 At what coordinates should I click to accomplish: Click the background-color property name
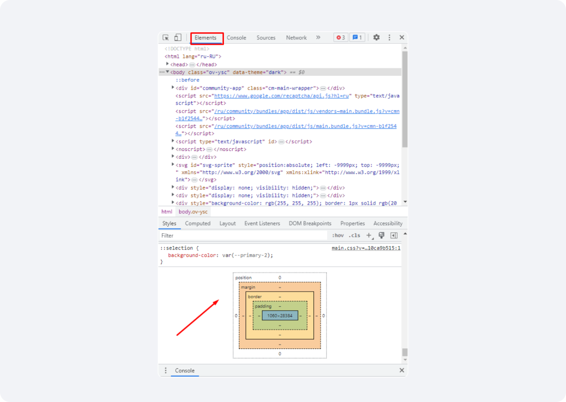click(192, 255)
